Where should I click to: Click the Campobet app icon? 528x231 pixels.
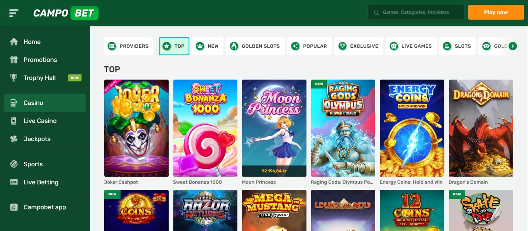click(x=14, y=207)
